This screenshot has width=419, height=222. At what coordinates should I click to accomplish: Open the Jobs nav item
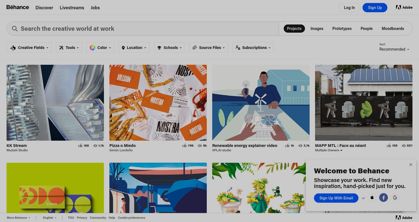(95, 8)
